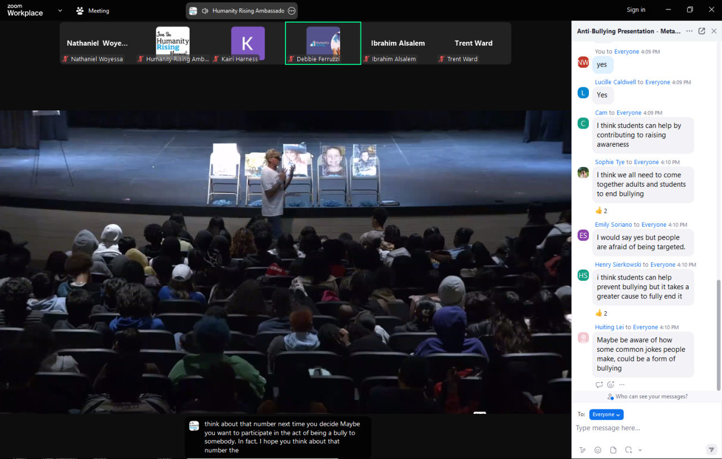
Task: Click muted mic icon for Ibrahim Alsalem
Action: click(367, 59)
